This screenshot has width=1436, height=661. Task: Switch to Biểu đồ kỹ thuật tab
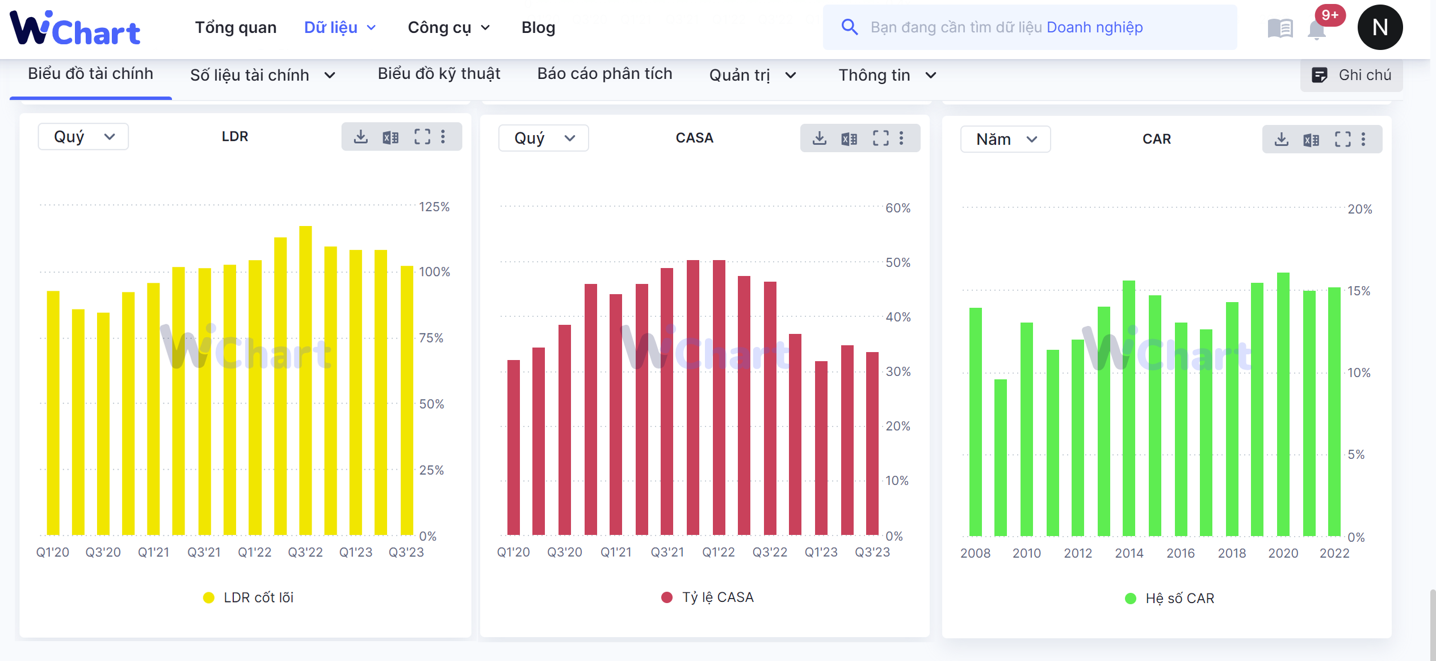[x=439, y=74]
